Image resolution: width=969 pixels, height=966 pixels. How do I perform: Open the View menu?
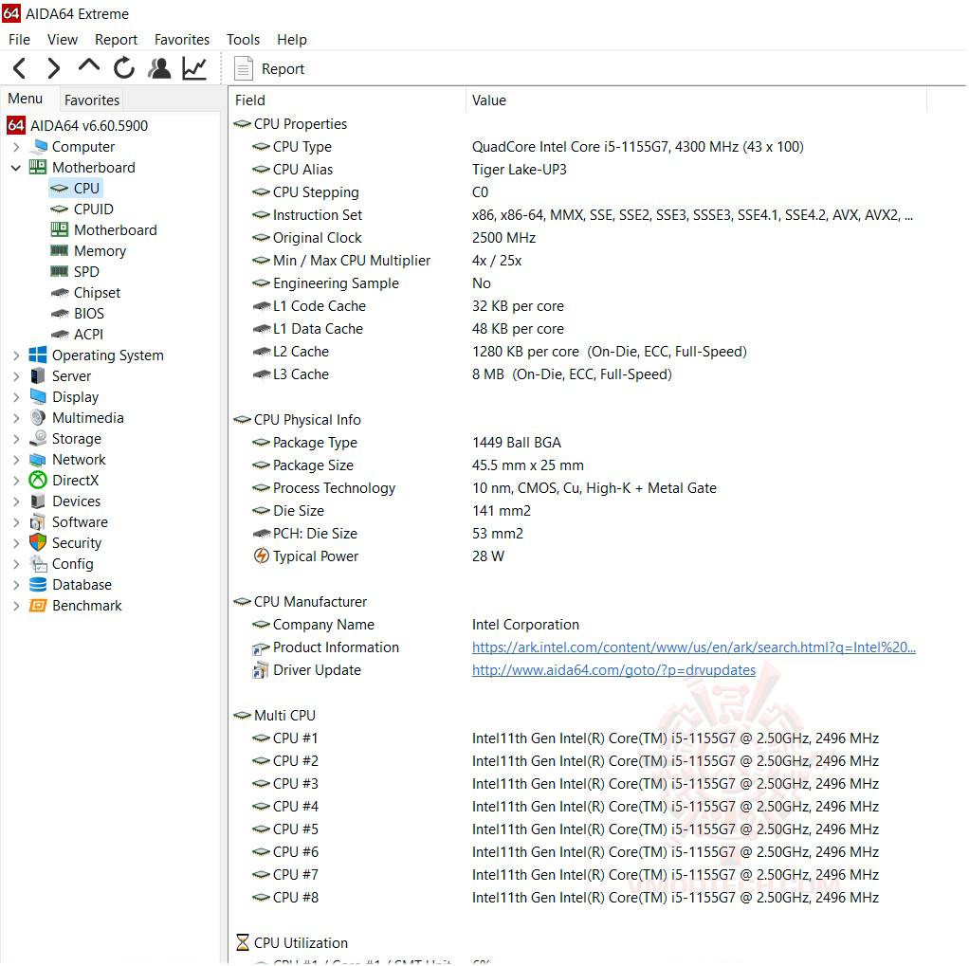pyautogui.click(x=63, y=40)
